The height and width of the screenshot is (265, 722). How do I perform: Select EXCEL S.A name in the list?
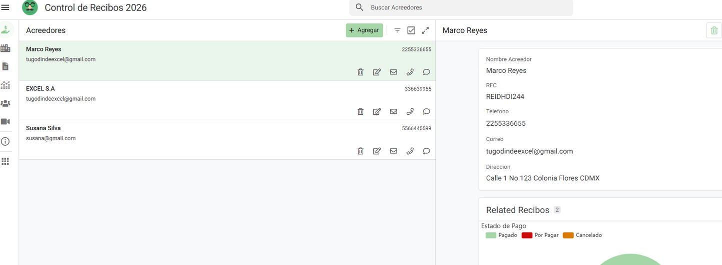tap(40, 89)
